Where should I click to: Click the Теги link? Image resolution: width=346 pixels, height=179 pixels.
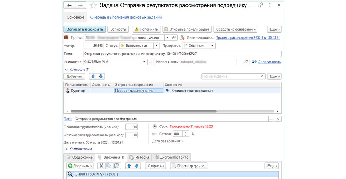pos(68,119)
